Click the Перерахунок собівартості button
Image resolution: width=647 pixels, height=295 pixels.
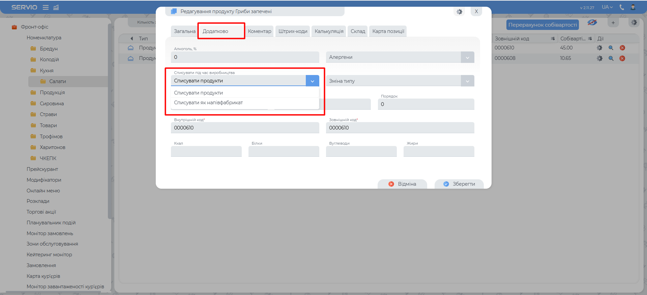click(x=542, y=25)
